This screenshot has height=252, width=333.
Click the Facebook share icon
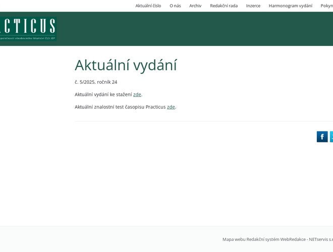[x=322, y=137]
